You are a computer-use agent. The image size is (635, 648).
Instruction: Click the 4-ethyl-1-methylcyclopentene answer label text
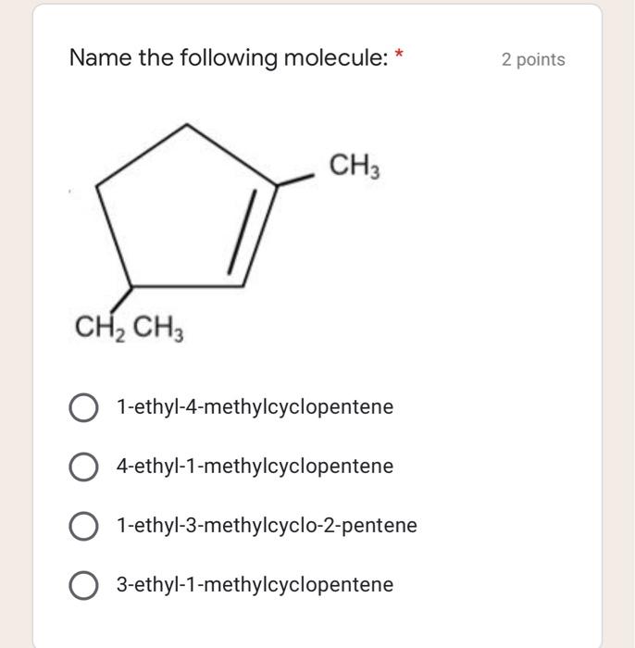tap(255, 467)
